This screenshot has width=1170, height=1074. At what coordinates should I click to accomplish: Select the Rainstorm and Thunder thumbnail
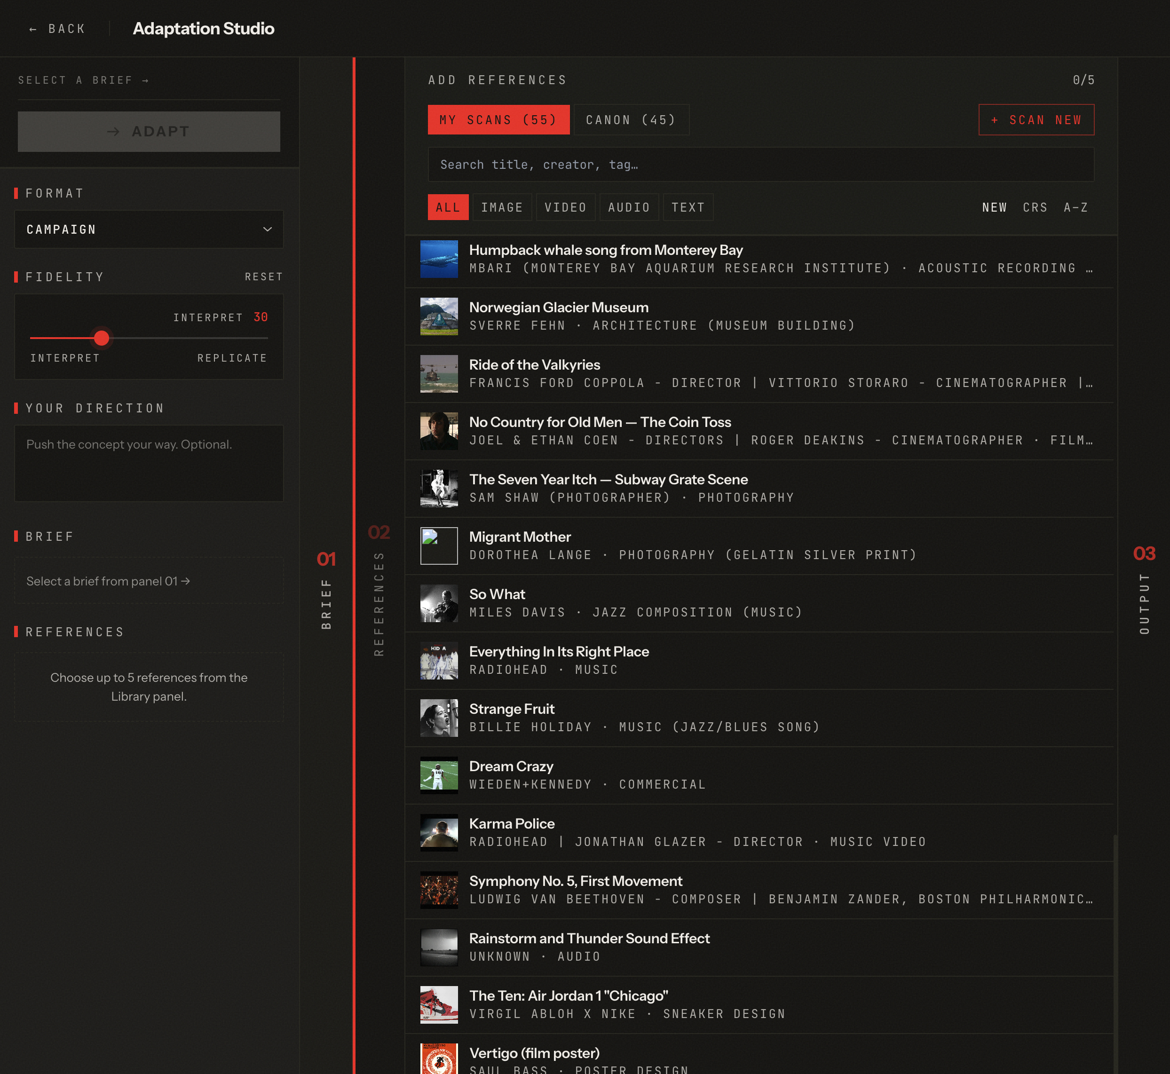pyautogui.click(x=439, y=948)
